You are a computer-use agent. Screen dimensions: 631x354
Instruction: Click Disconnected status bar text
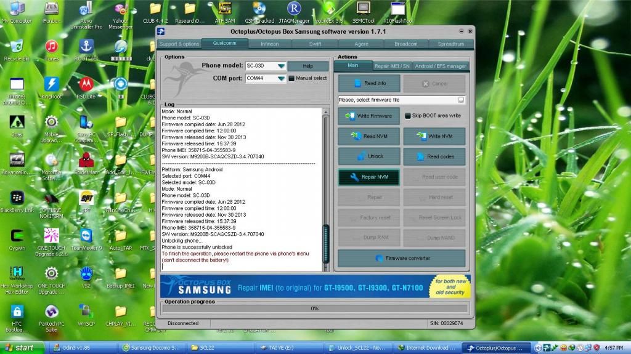183,323
